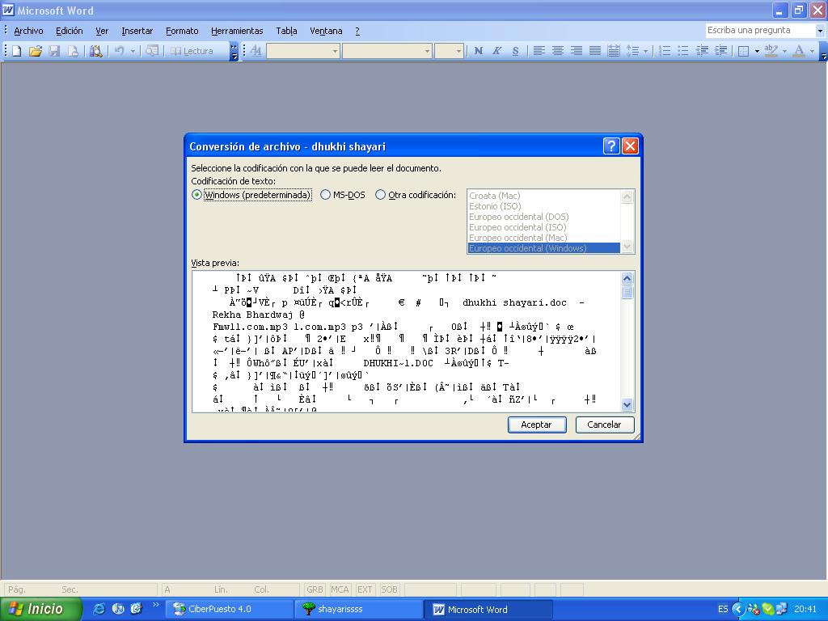The width and height of the screenshot is (828, 621).
Task: Click the New blank document icon
Action: pos(17,51)
